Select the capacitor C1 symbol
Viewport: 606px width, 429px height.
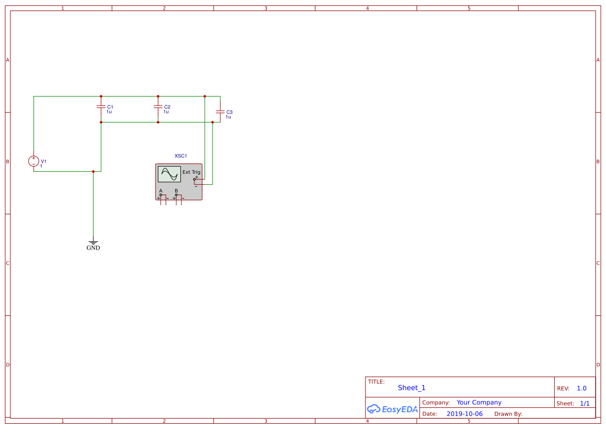pyautogui.click(x=101, y=107)
